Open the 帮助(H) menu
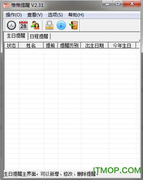Screen dimensions: 143x180 click(x=76, y=15)
